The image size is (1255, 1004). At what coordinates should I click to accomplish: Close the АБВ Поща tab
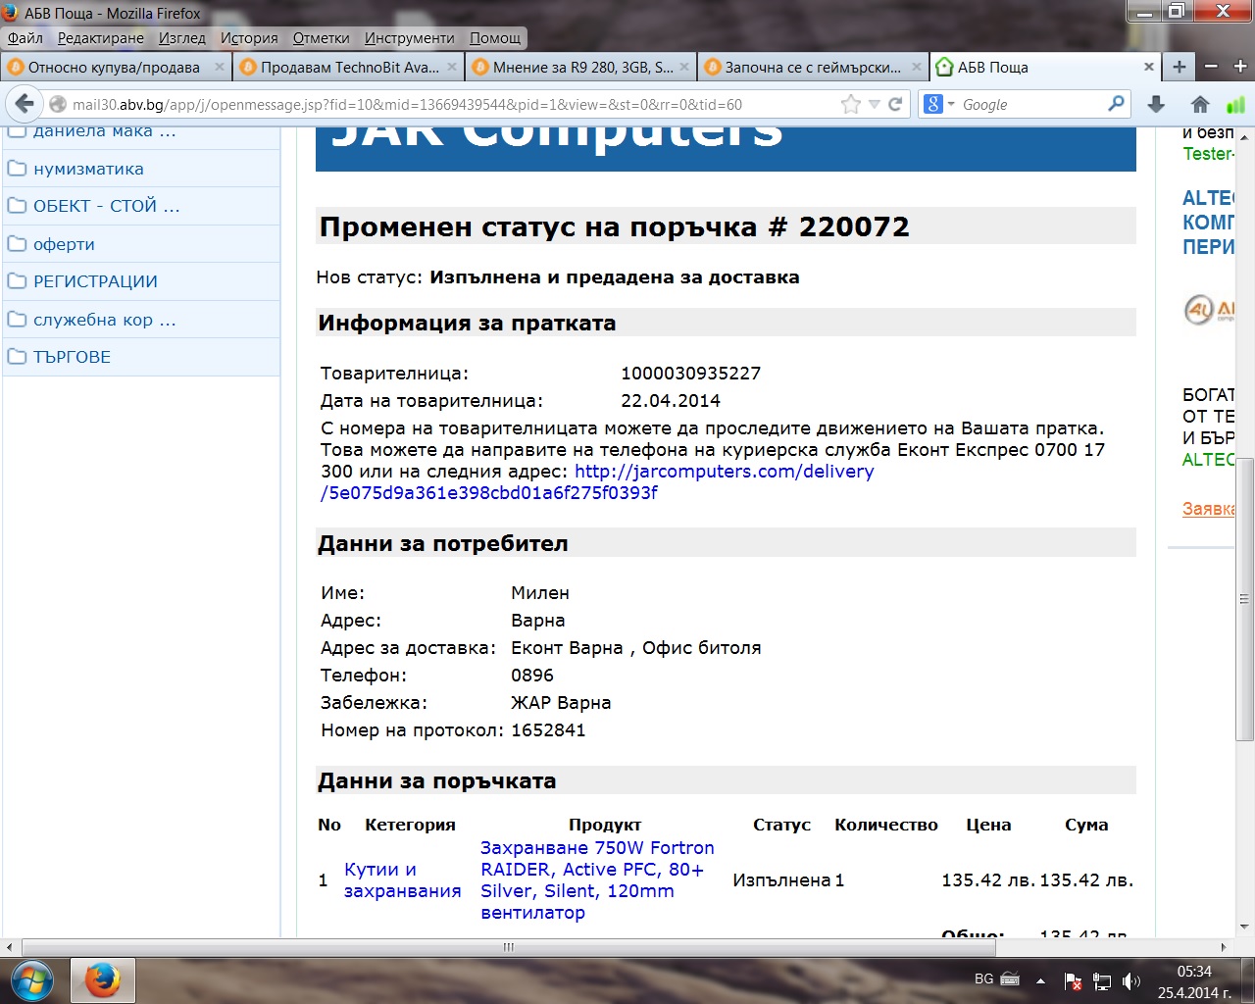tap(1149, 67)
